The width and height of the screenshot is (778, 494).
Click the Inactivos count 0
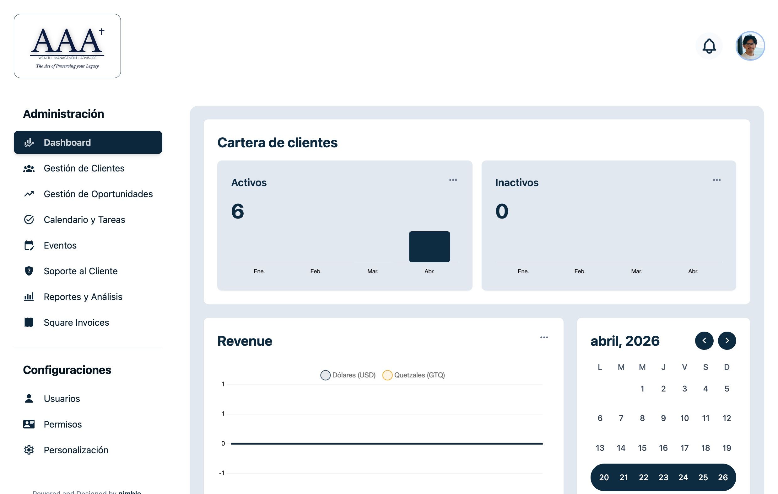(502, 211)
